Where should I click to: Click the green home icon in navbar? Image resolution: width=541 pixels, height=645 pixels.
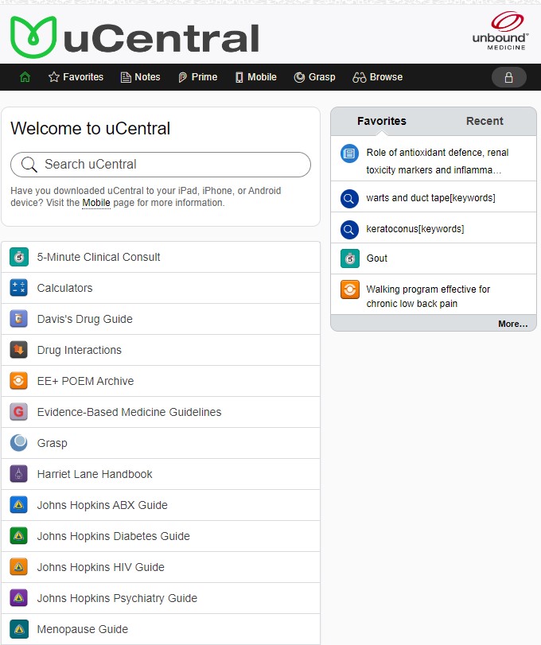(25, 77)
